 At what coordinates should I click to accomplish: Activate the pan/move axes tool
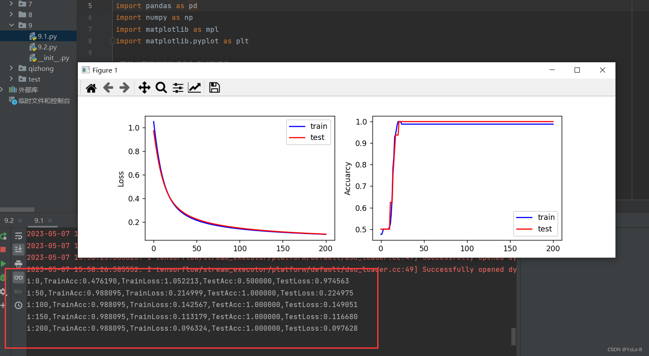click(144, 88)
